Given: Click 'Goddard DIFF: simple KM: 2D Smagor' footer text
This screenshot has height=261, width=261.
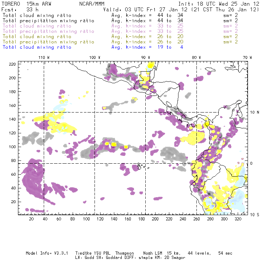Looking at the screenshot, I should pos(145,258).
